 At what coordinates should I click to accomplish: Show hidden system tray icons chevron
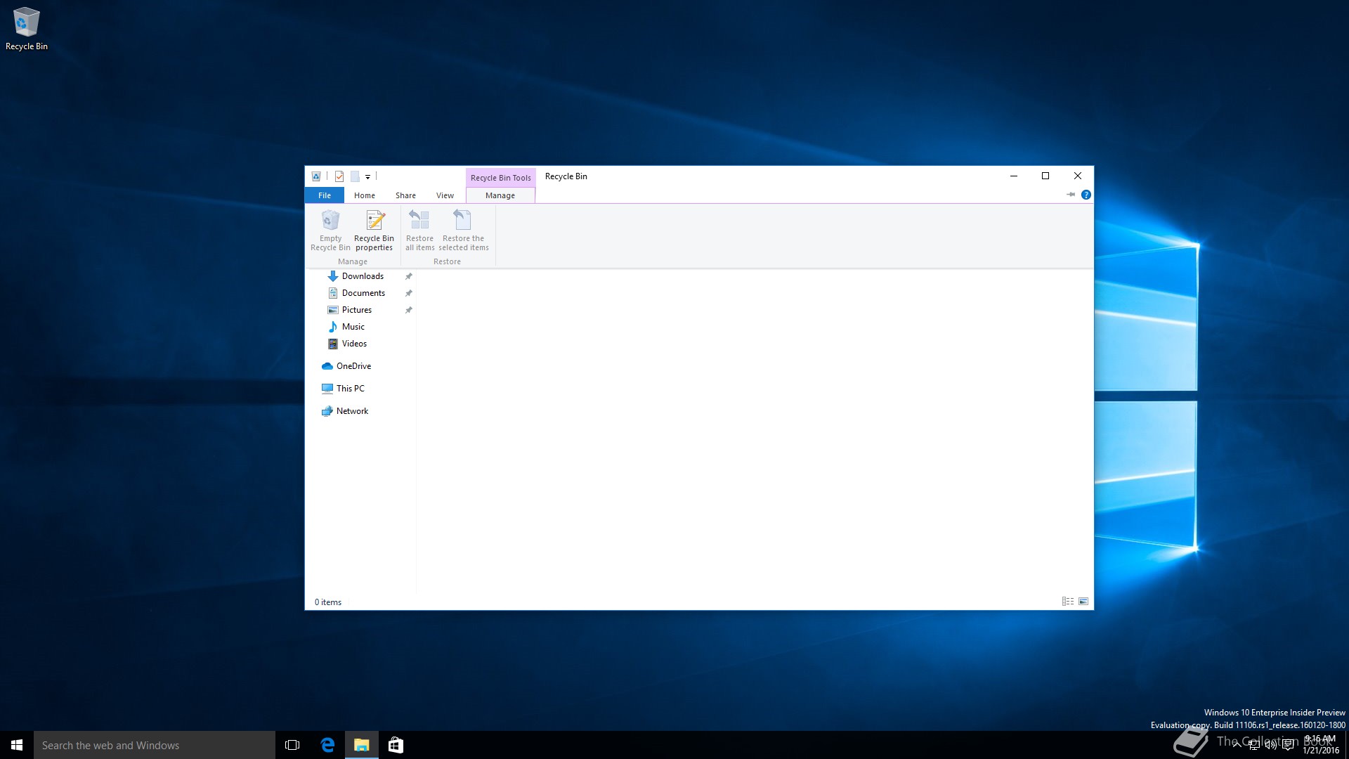pyautogui.click(x=1237, y=745)
